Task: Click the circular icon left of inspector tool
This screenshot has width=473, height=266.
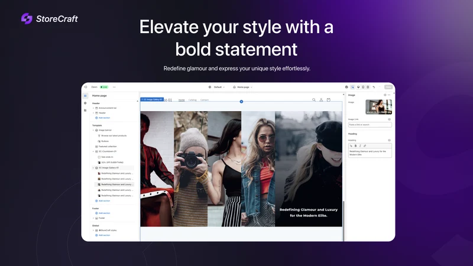Action: pyautogui.click(x=346, y=87)
